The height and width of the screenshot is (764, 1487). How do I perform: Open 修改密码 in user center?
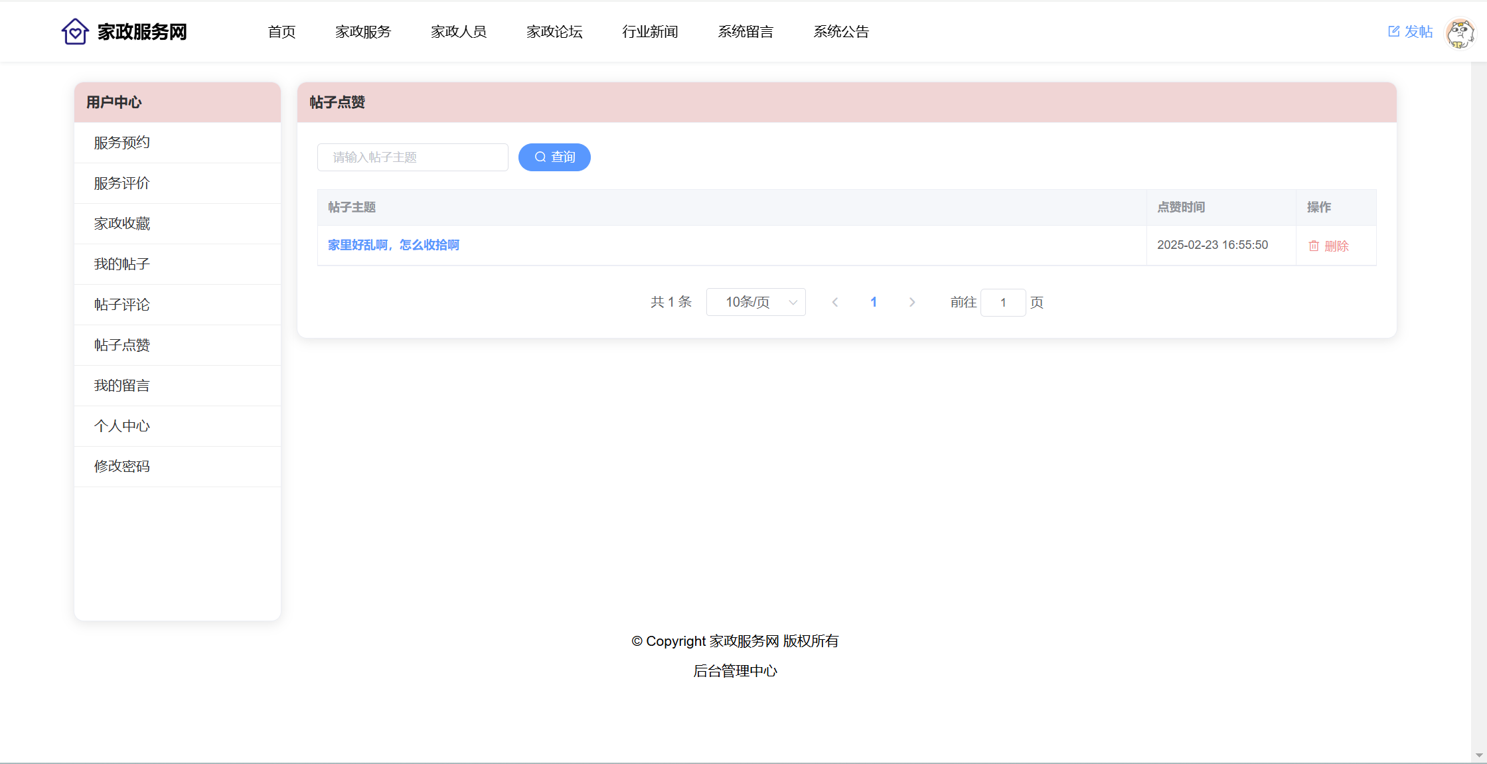click(122, 467)
